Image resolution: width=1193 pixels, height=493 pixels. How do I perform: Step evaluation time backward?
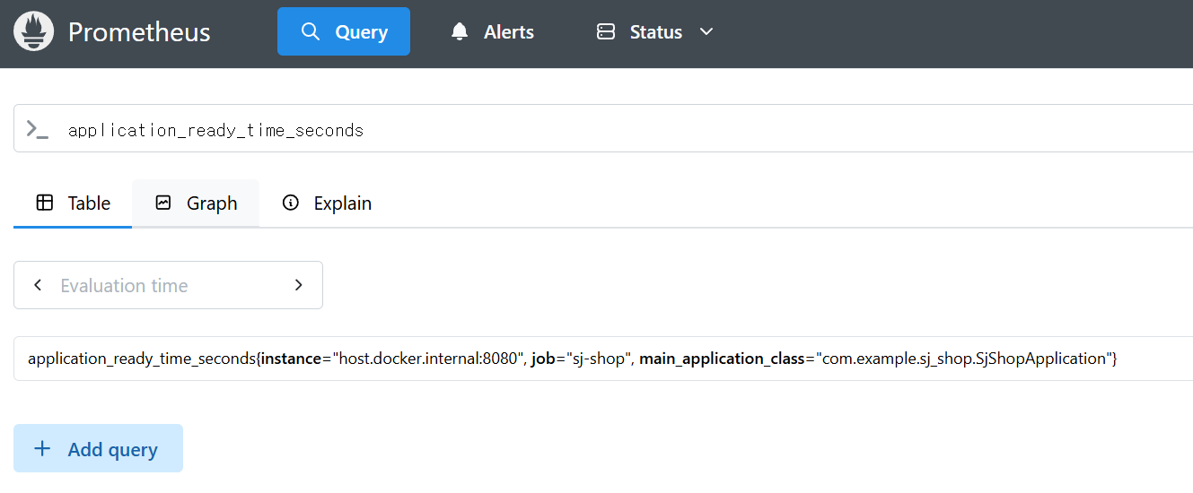tap(38, 285)
